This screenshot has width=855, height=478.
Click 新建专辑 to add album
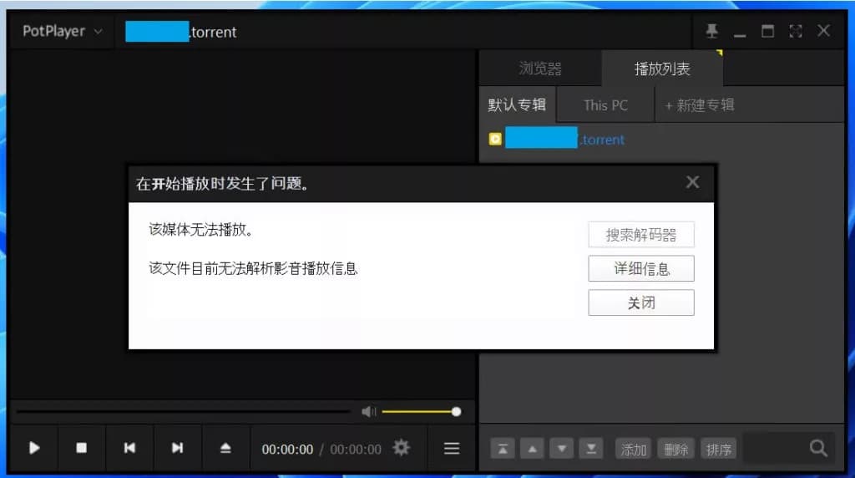tap(699, 105)
